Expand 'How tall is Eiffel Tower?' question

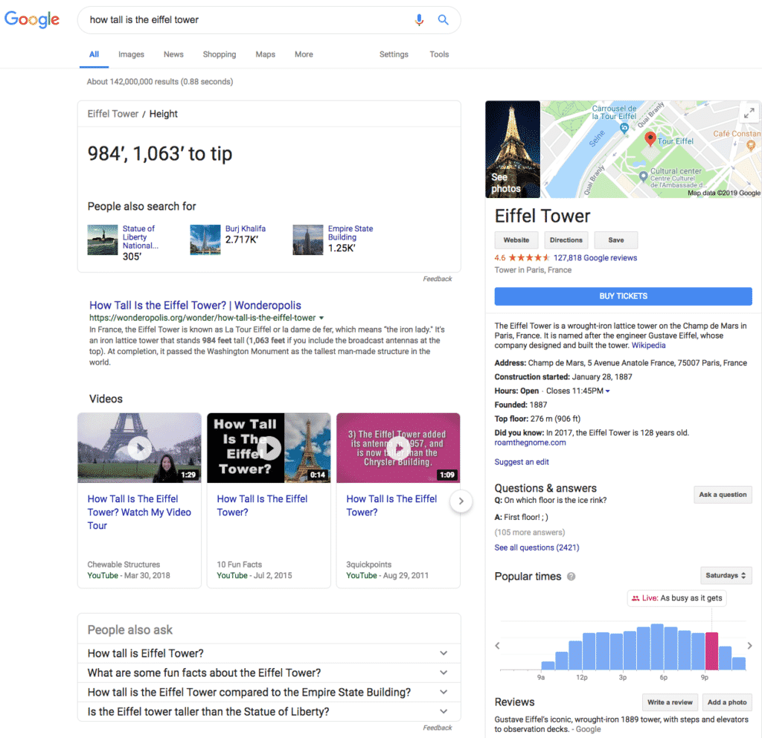tap(269, 653)
